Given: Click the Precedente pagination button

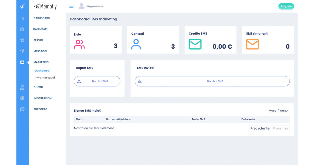Looking at the screenshot, I should pos(260,128).
